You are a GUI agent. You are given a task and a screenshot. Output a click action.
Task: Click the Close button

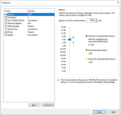click(x=100, y=112)
